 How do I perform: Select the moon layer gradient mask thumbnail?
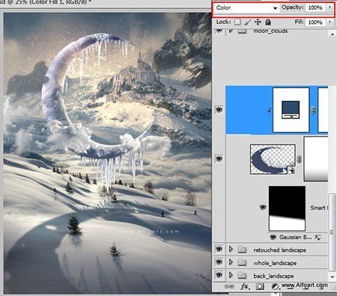pyautogui.click(x=316, y=159)
